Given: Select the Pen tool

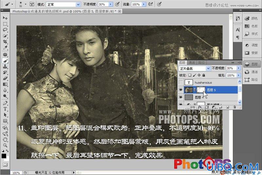Looking at the screenshot, I should (x=5, y=103).
